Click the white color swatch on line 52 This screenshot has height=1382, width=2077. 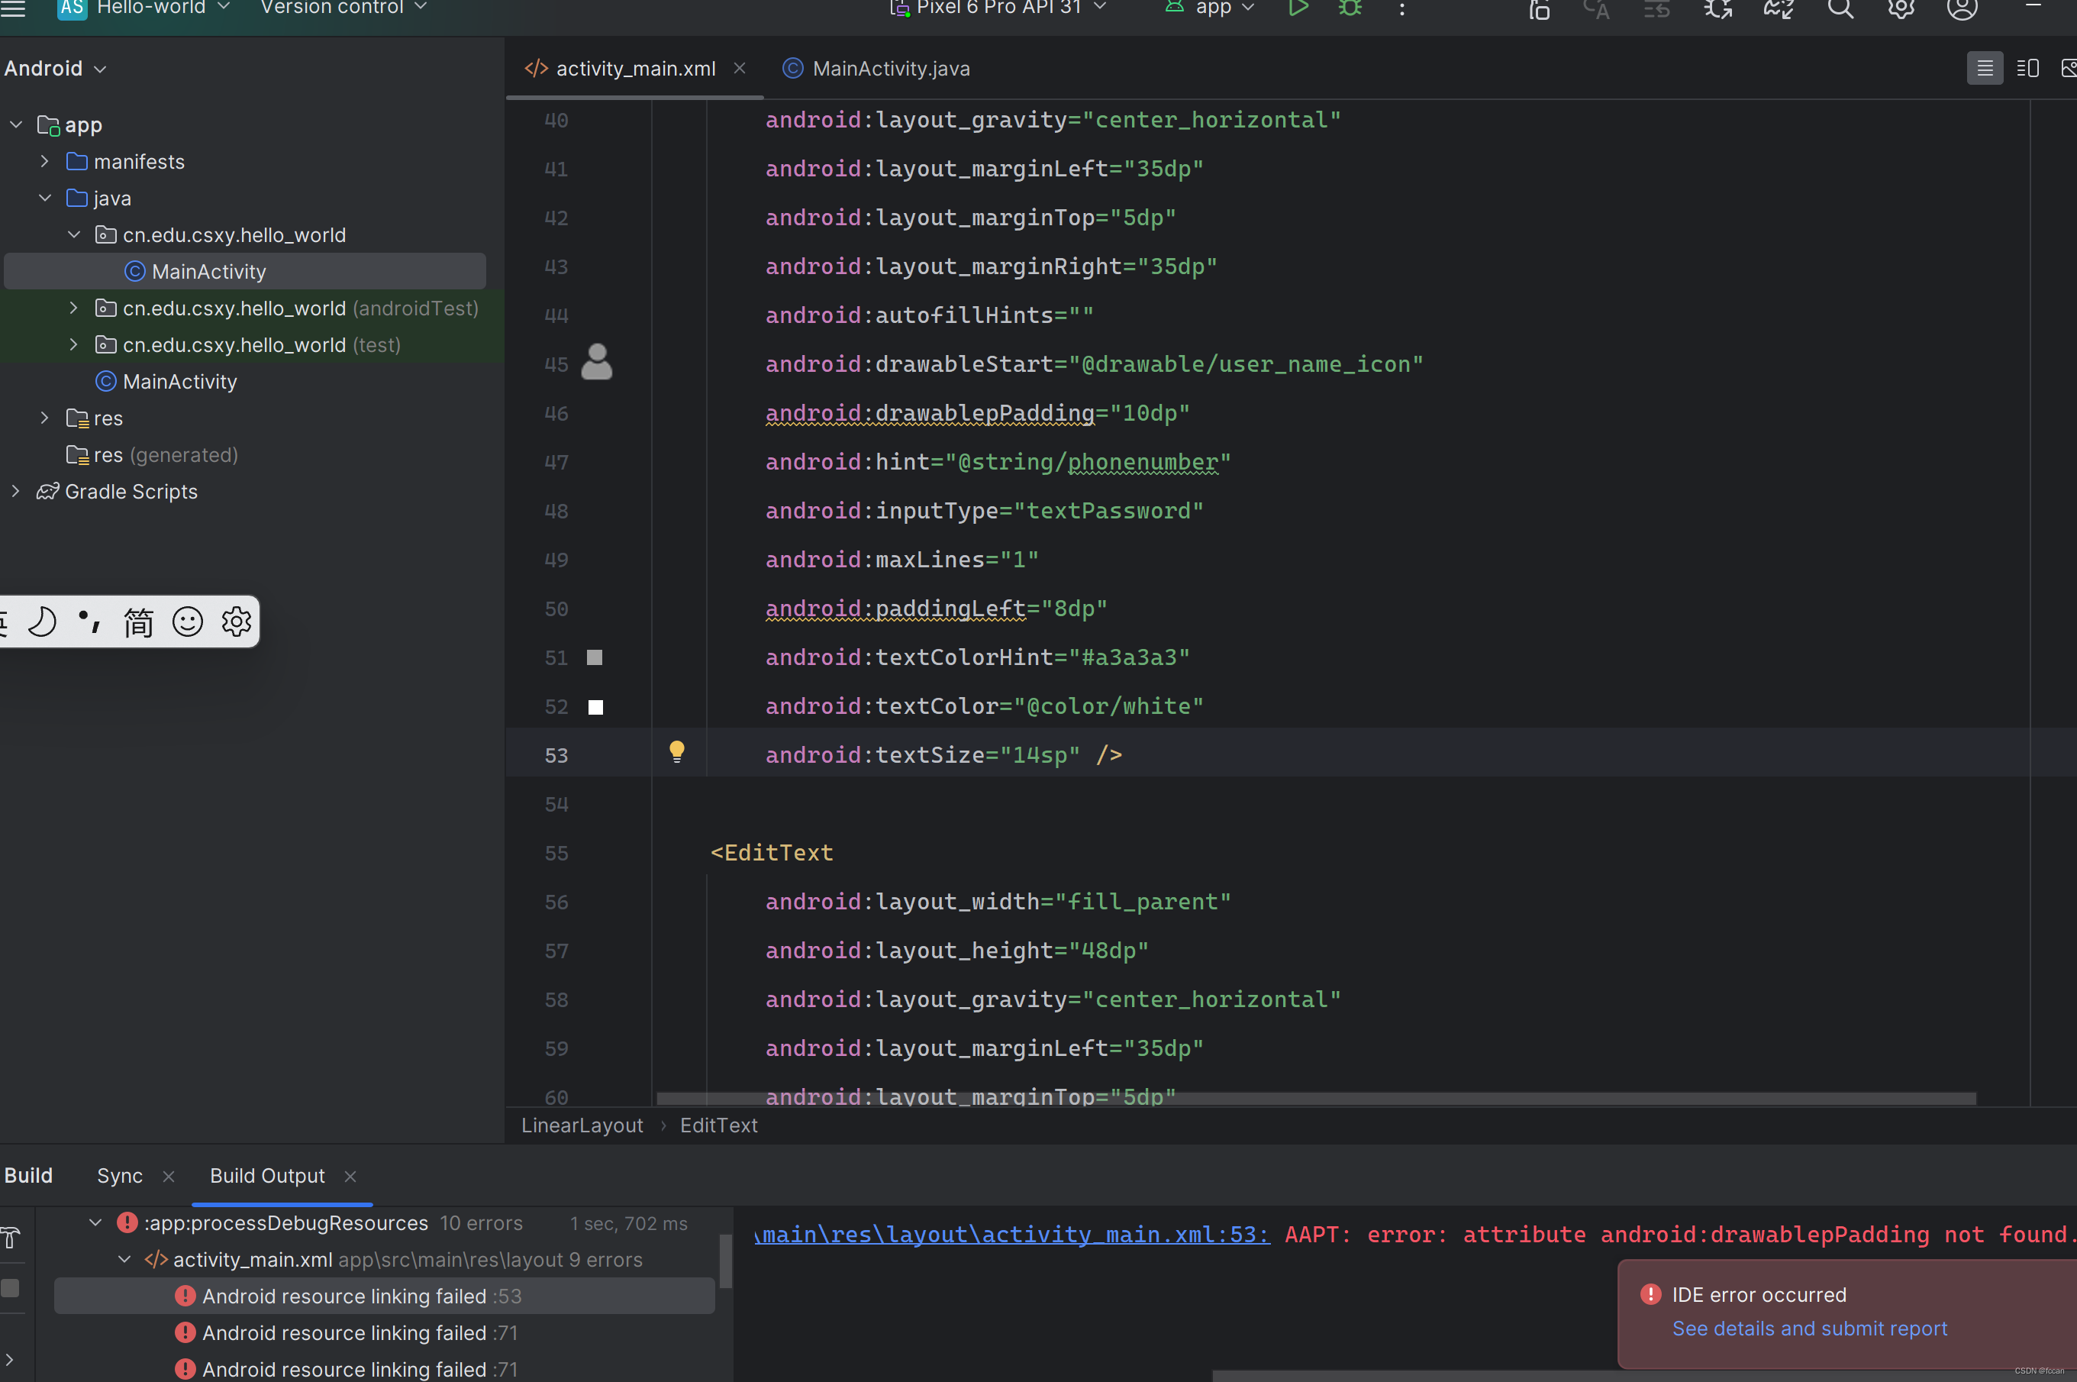tap(595, 707)
